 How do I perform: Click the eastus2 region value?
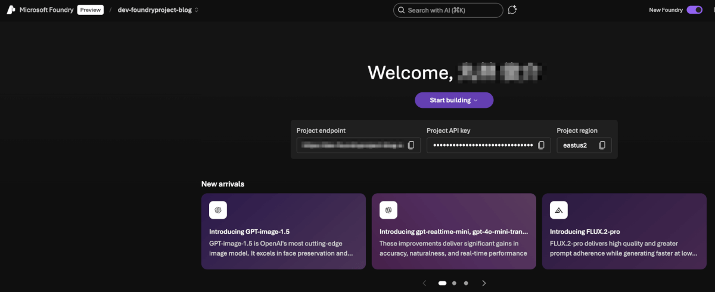pos(574,145)
